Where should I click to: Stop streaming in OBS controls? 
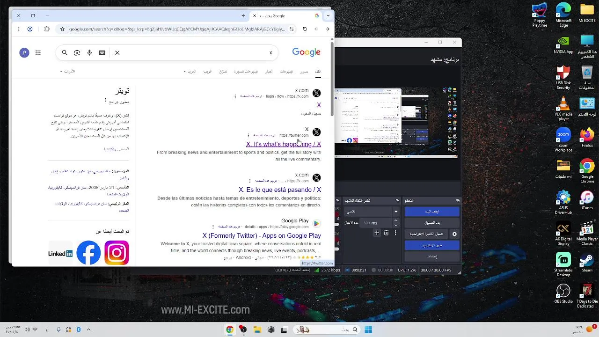tap(432, 212)
